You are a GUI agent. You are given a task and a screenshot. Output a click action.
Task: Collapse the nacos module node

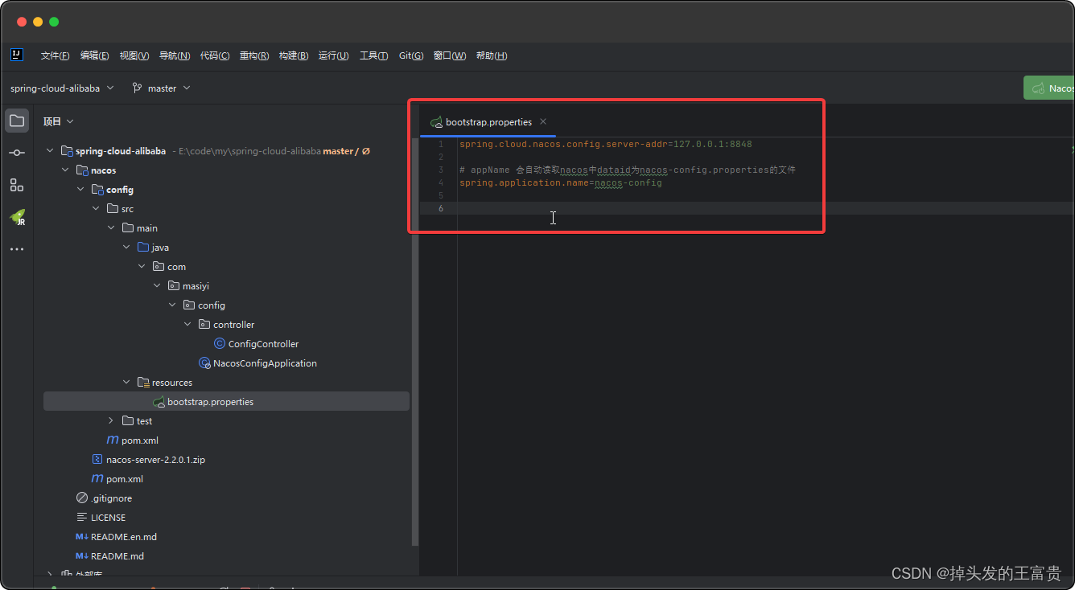[x=65, y=170]
